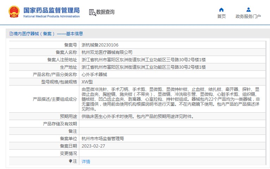Click the service portal user icon
The width and height of the screenshot is (270, 169).
(248, 10)
